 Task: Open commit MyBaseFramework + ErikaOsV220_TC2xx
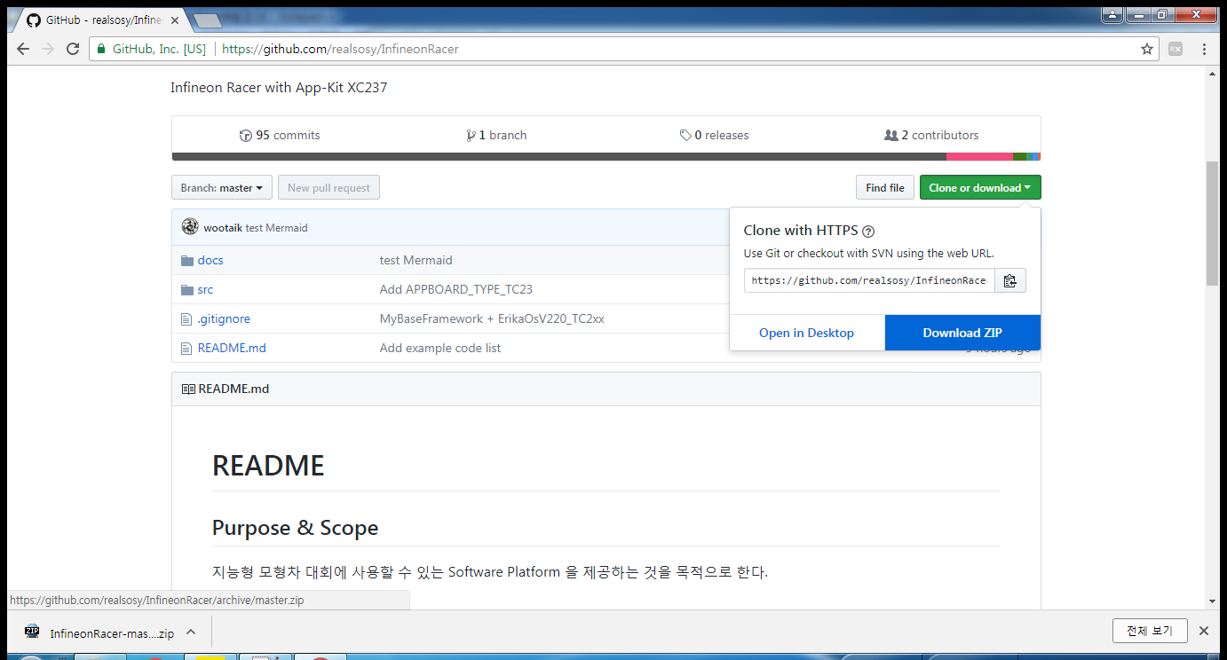pyautogui.click(x=492, y=318)
